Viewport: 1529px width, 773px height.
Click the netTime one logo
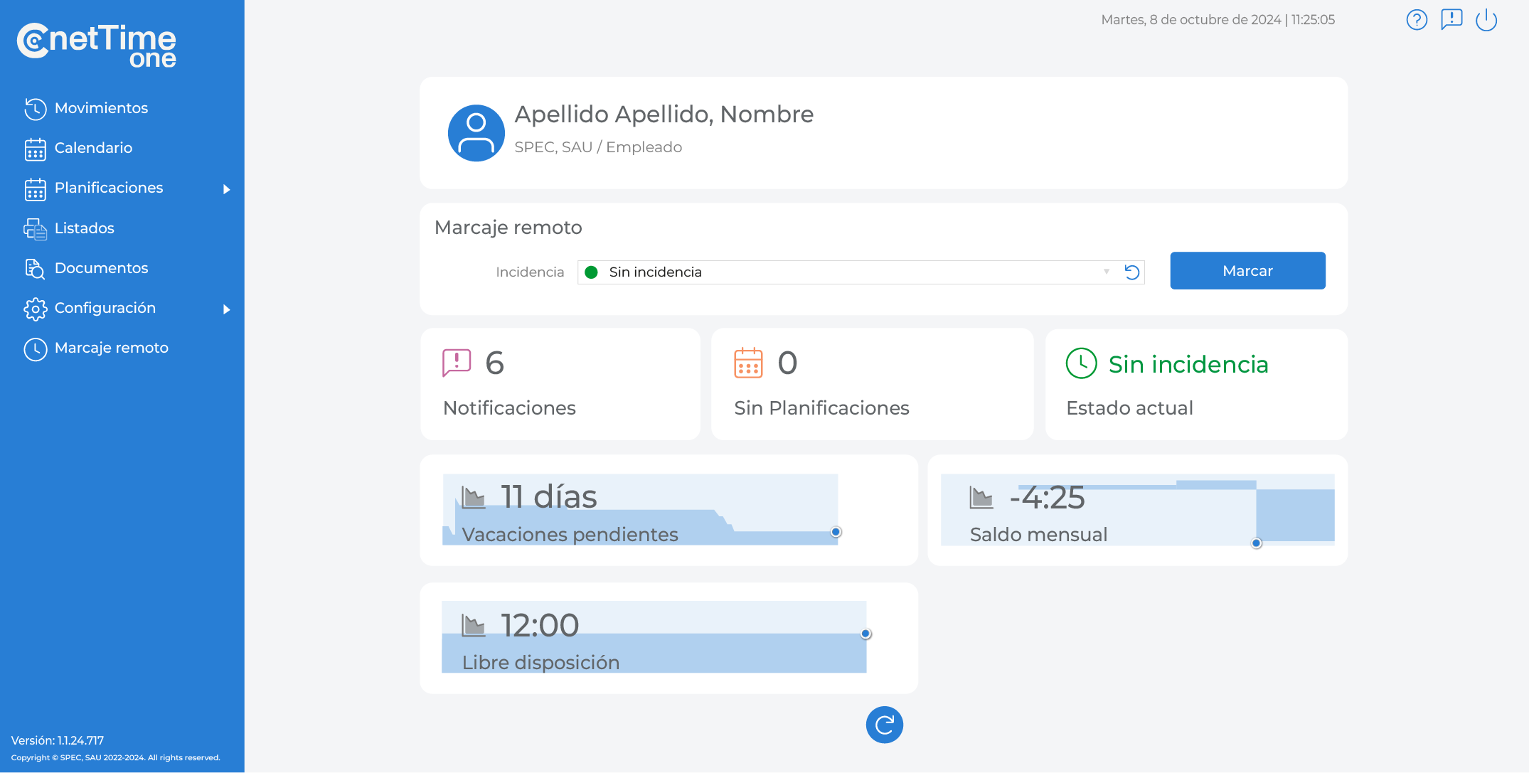pyautogui.click(x=97, y=46)
